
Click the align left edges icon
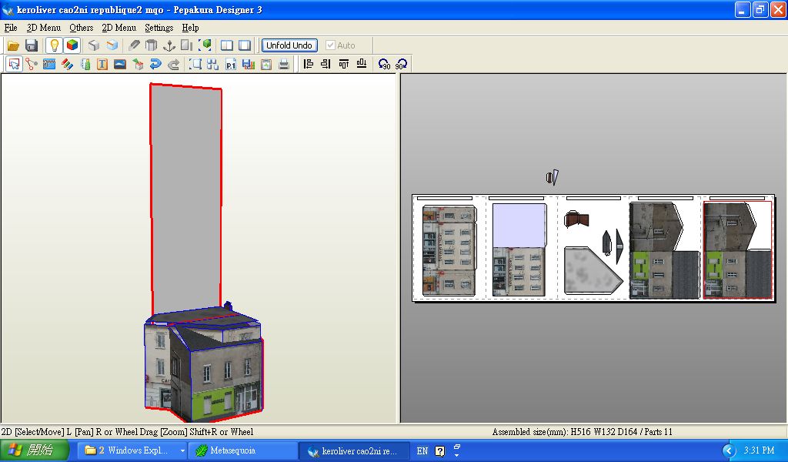click(309, 65)
